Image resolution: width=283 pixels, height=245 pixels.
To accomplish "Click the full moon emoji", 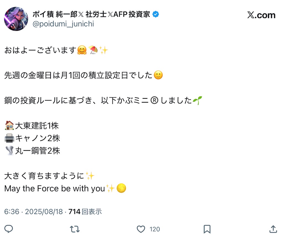I will coord(121,188).
